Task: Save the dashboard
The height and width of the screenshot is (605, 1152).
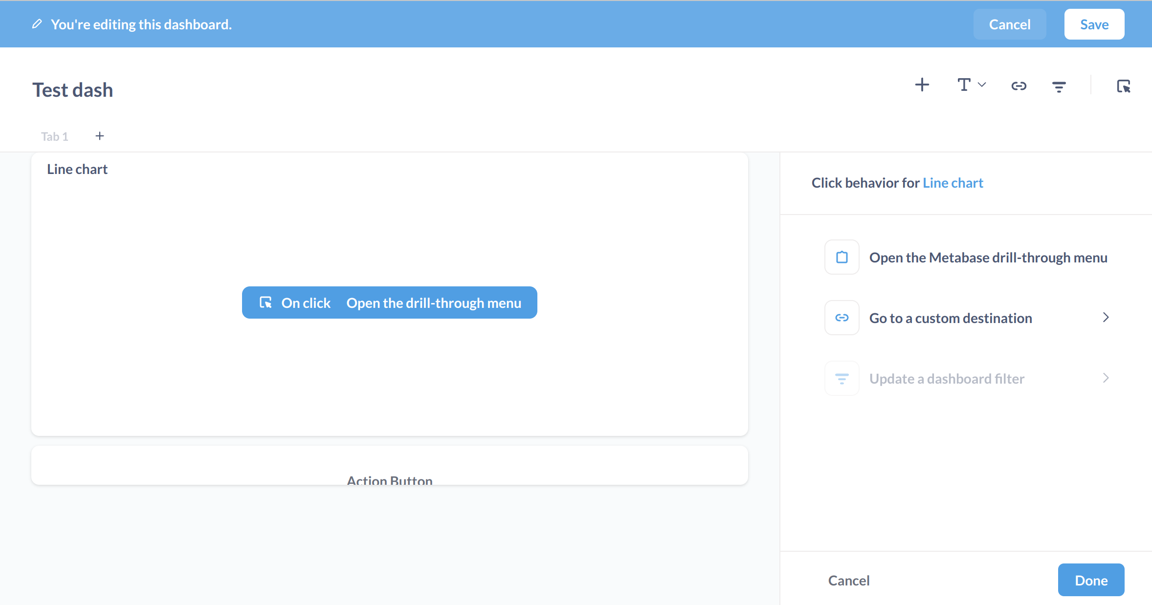Action: point(1094,24)
